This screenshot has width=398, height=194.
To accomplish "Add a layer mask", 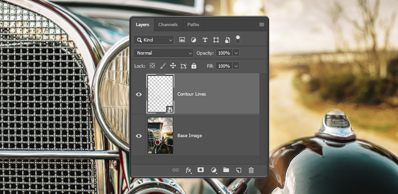I will (200, 170).
